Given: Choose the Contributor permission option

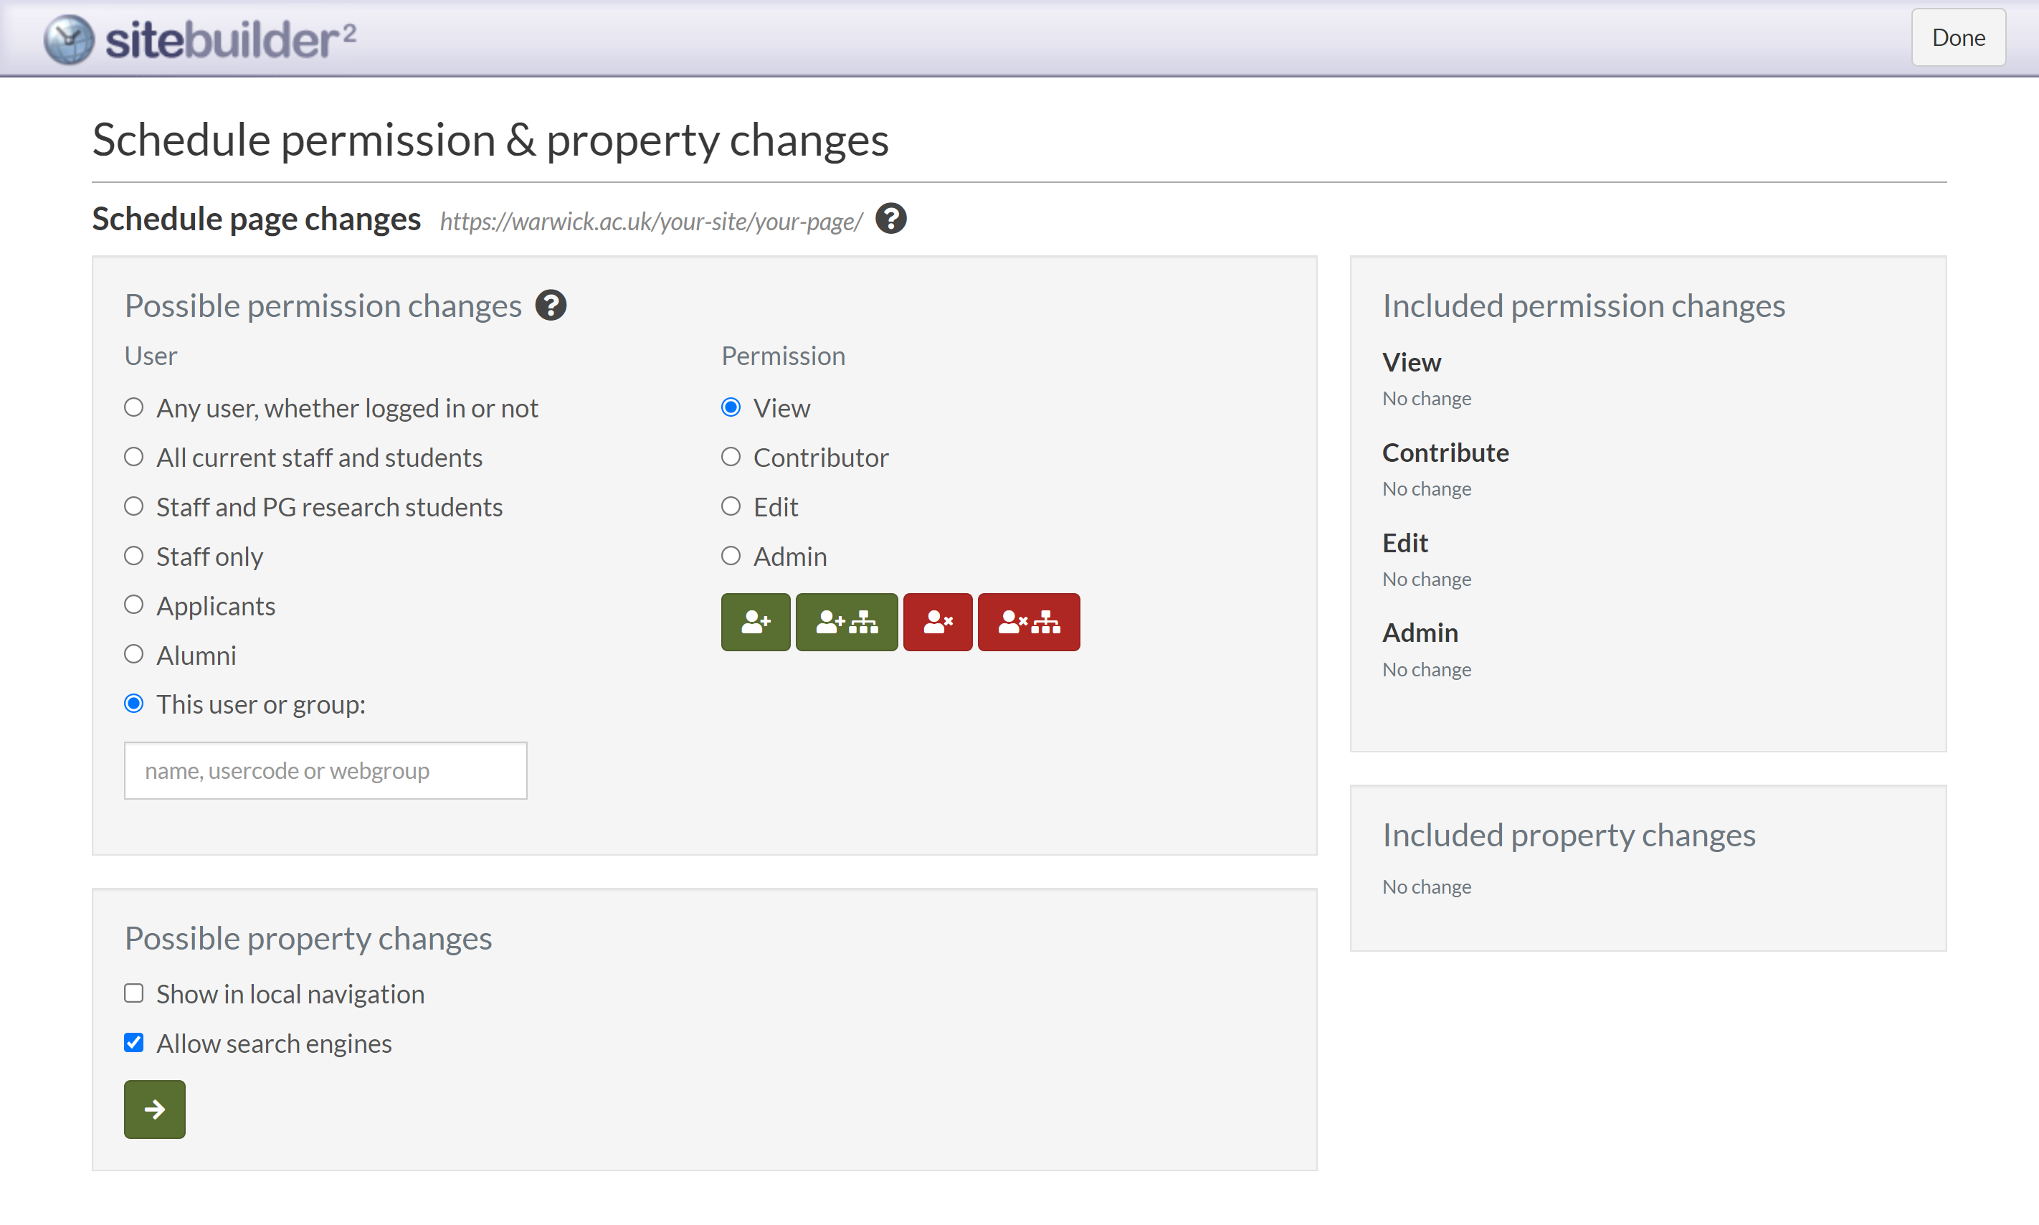Looking at the screenshot, I should (x=731, y=456).
